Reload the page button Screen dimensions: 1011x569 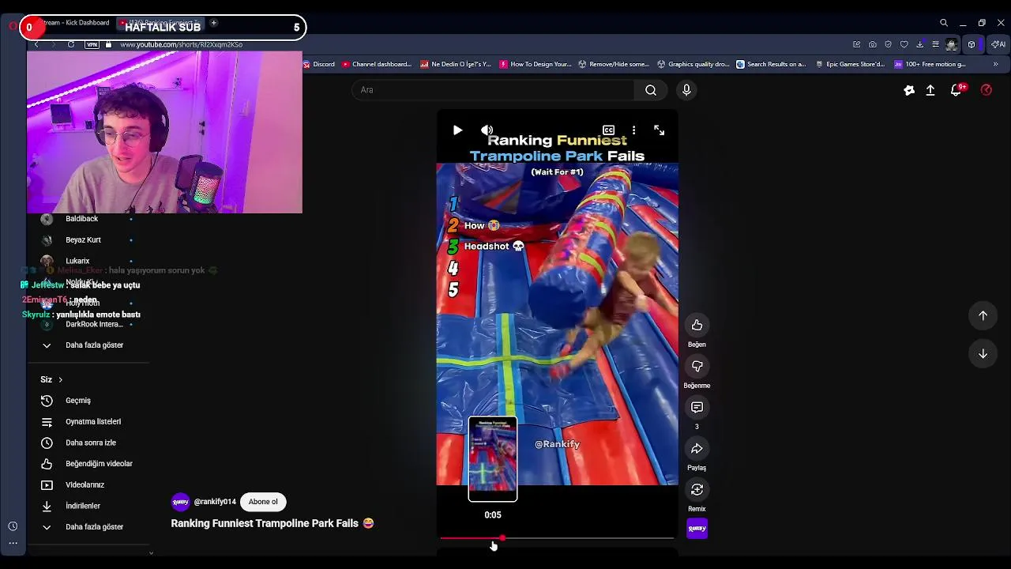(x=71, y=44)
